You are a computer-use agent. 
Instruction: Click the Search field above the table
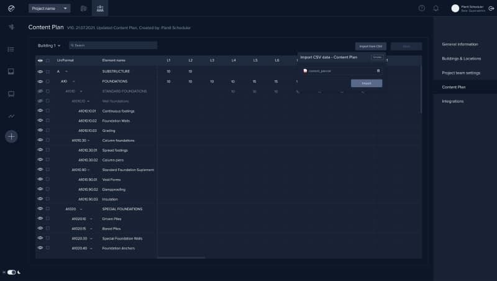pyautogui.click(x=113, y=45)
